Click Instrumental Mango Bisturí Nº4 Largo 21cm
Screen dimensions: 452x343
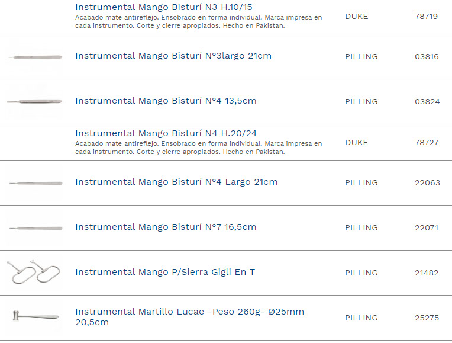pyautogui.click(x=176, y=182)
